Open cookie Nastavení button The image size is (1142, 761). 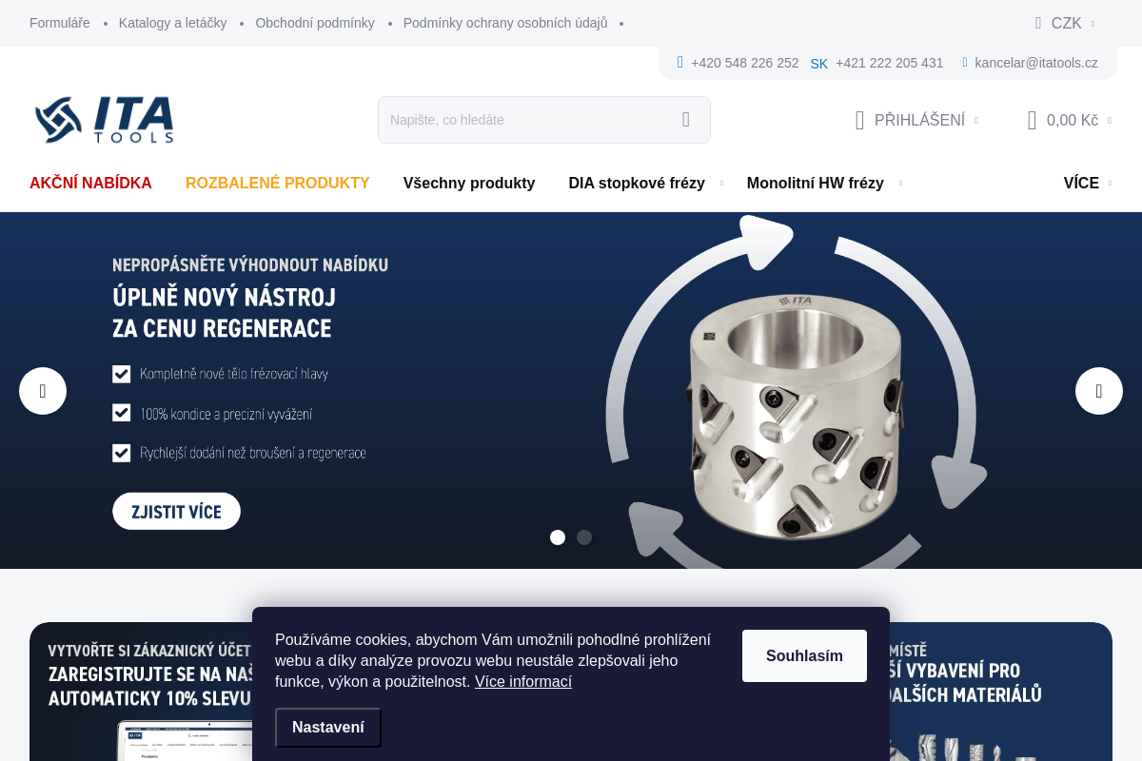coord(328,728)
